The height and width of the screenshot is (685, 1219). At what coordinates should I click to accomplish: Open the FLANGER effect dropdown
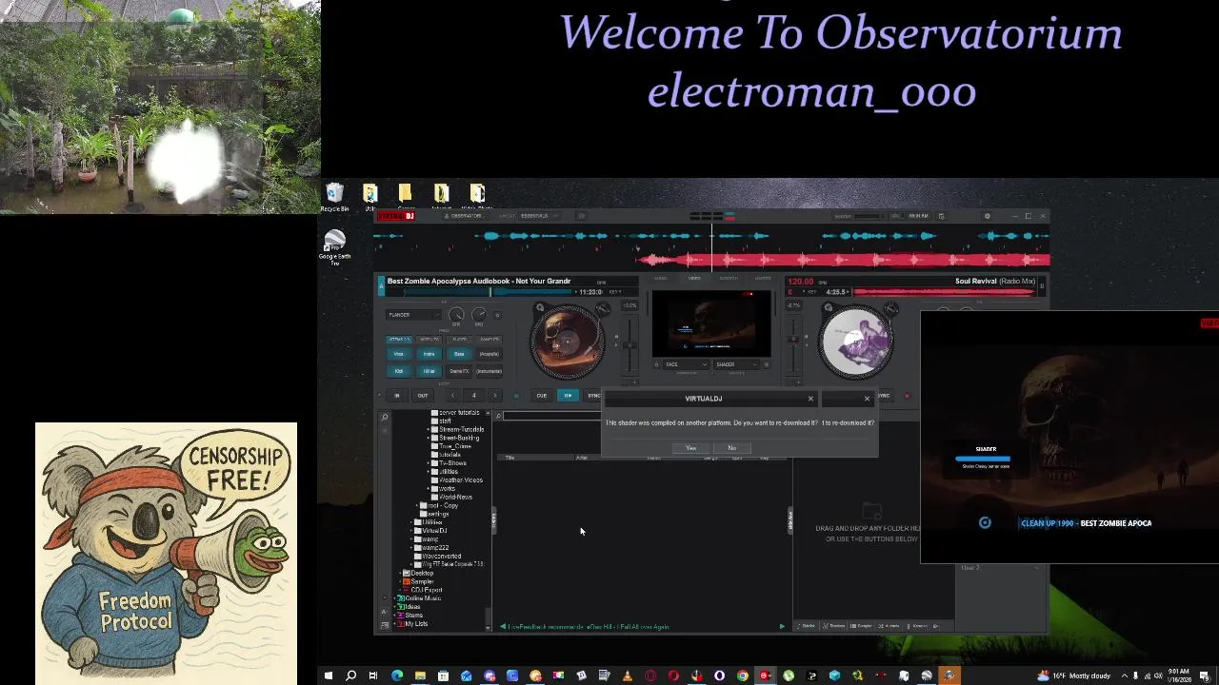pyautogui.click(x=413, y=315)
